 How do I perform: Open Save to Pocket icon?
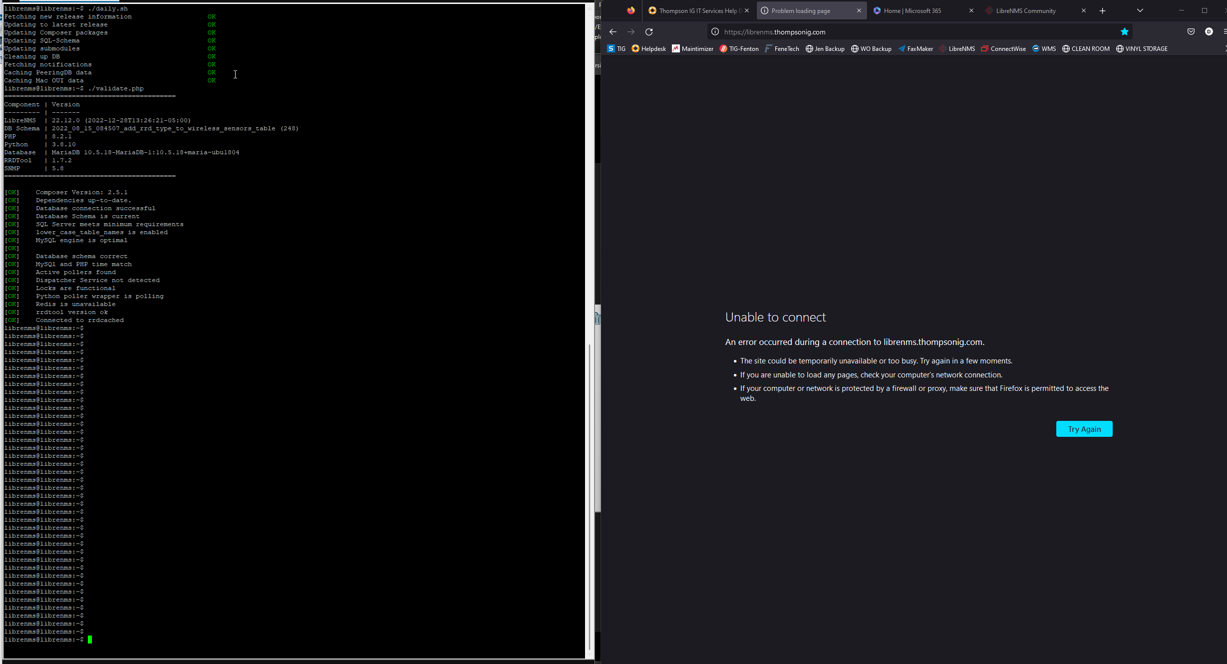point(1191,32)
